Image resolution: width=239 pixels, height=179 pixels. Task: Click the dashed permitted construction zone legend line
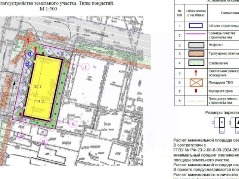coord(196,101)
